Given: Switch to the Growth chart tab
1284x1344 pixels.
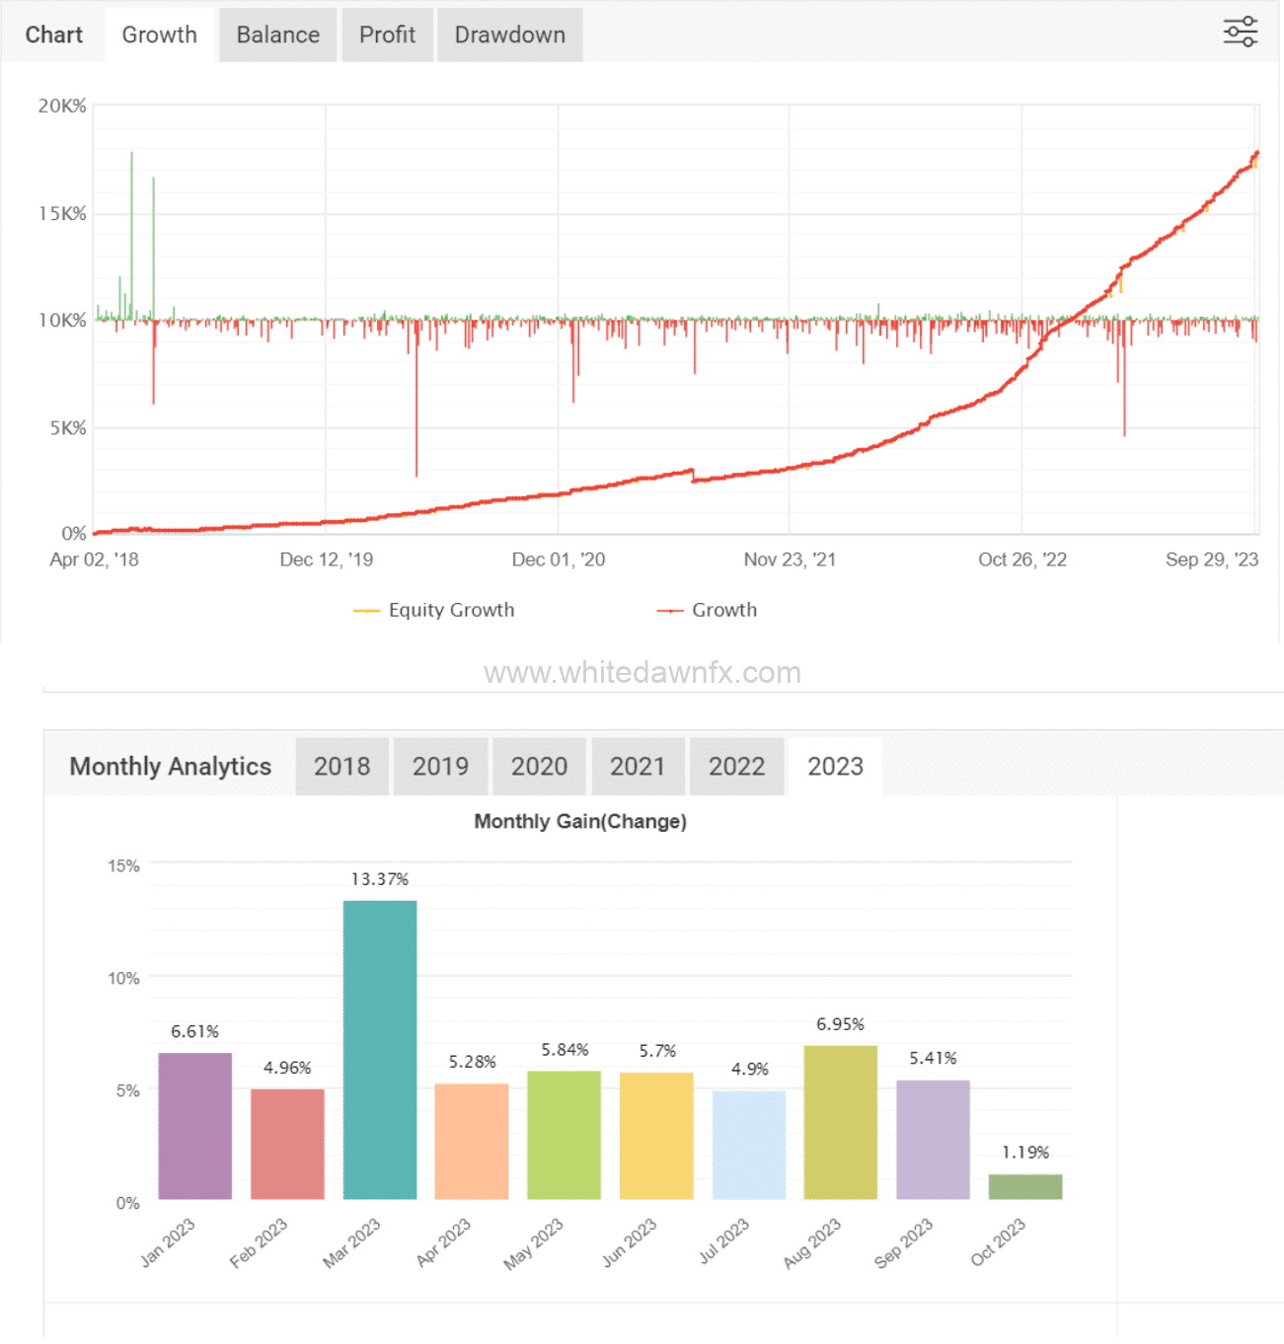Looking at the screenshot, I should point(159,35).
